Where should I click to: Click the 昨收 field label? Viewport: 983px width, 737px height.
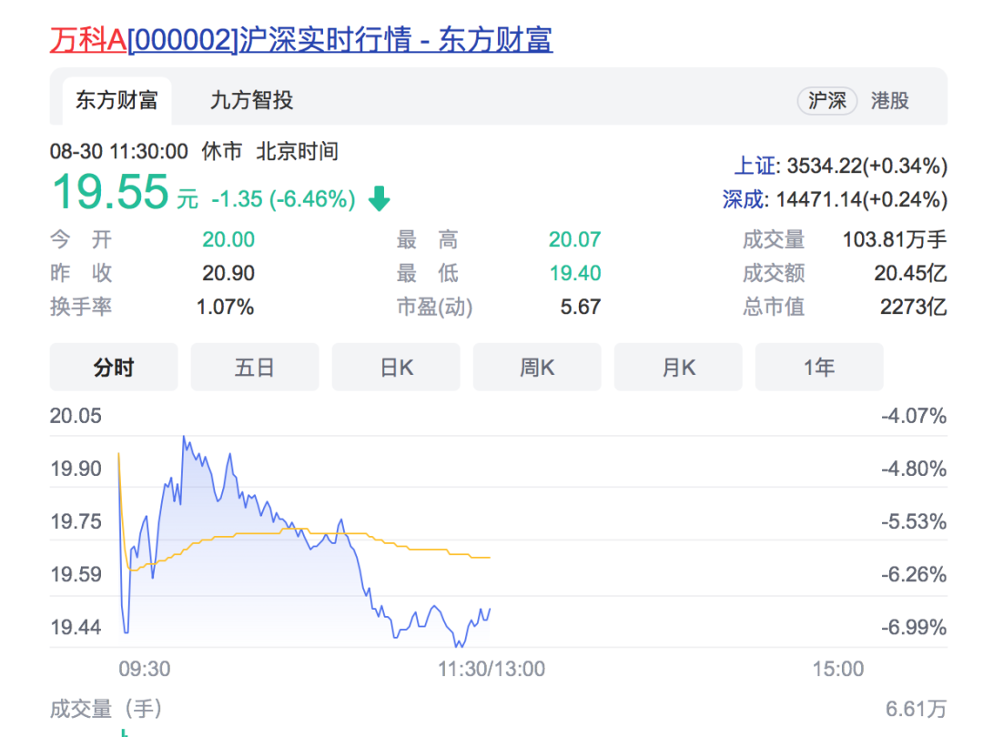tap(81, 273)
